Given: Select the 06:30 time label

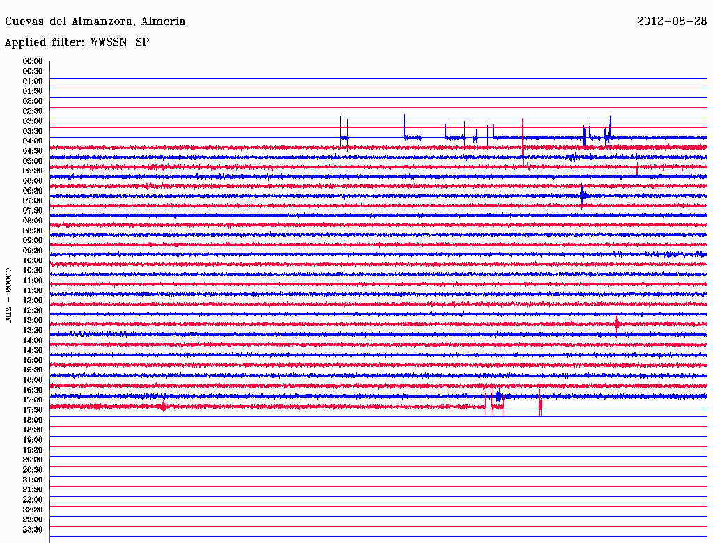Looking at the screenshot, I should coord(33,191).
